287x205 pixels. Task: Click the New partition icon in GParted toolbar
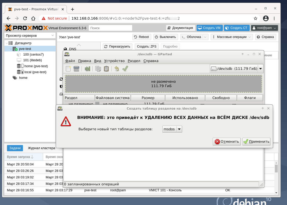[68, 69]
